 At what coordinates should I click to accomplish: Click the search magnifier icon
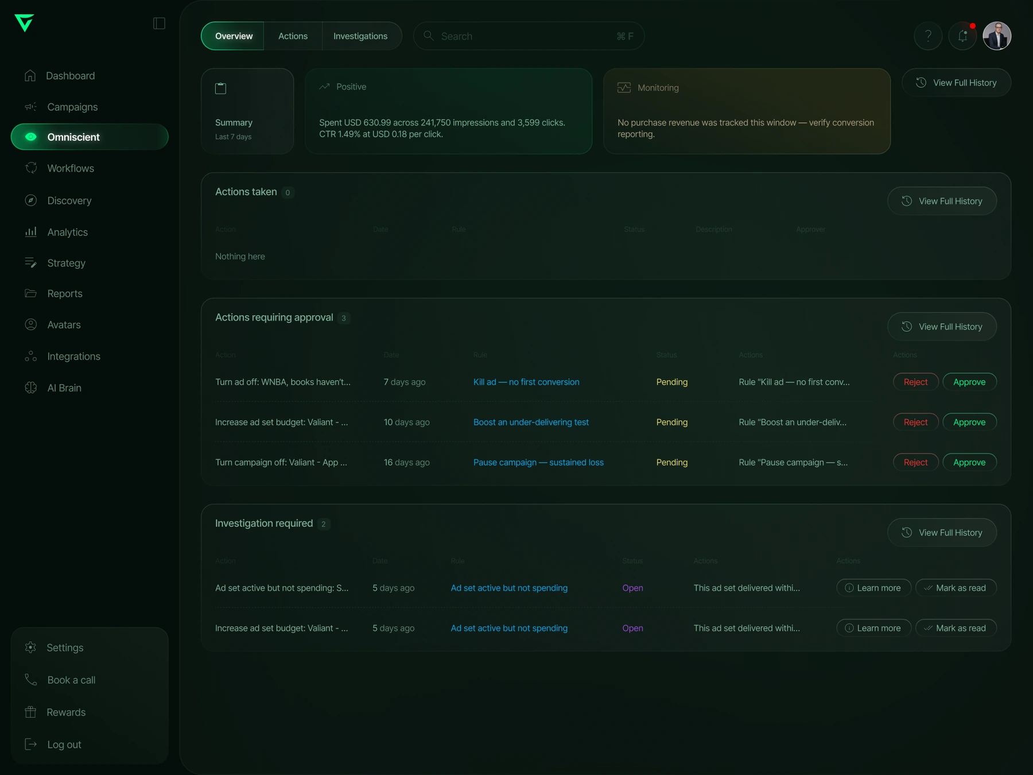(x=429, y=36)
